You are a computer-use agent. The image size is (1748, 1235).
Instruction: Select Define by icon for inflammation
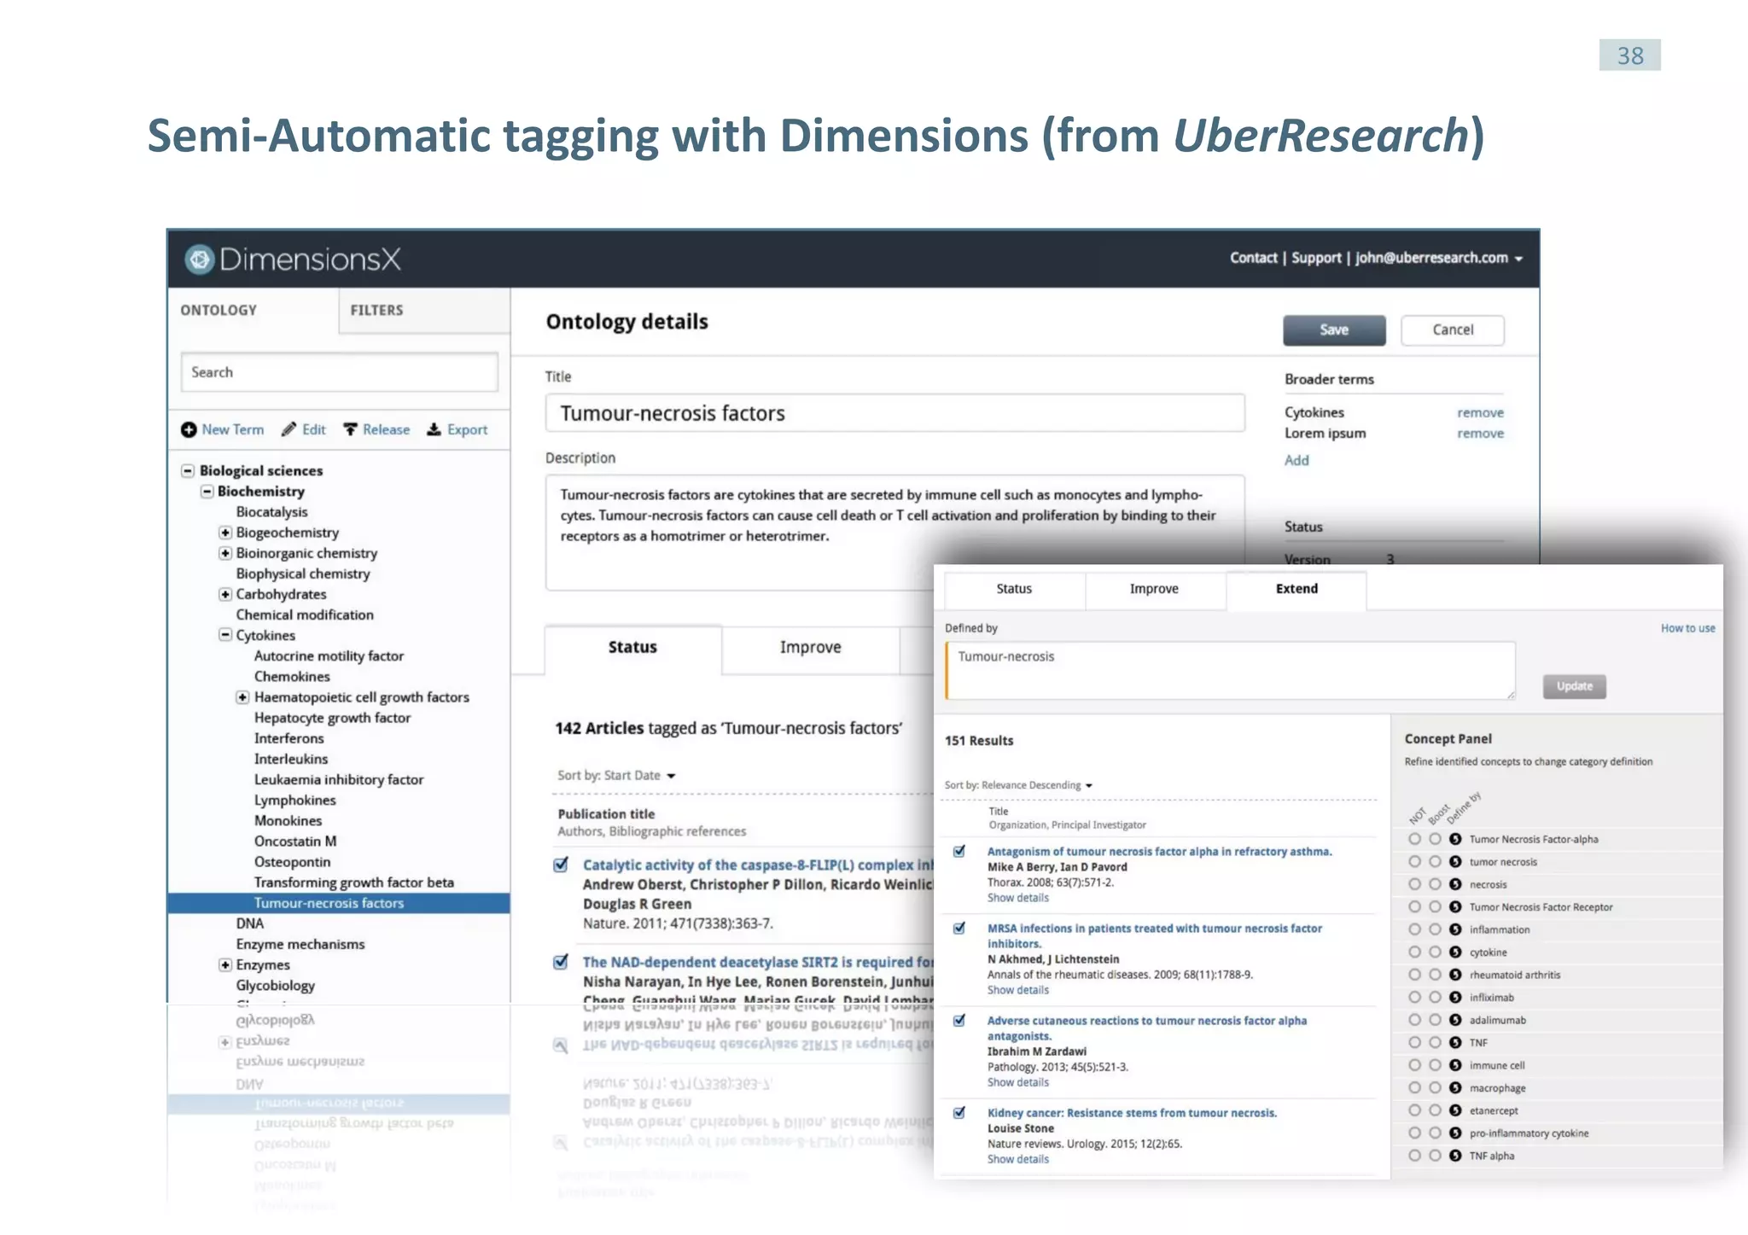(1455, 929)
